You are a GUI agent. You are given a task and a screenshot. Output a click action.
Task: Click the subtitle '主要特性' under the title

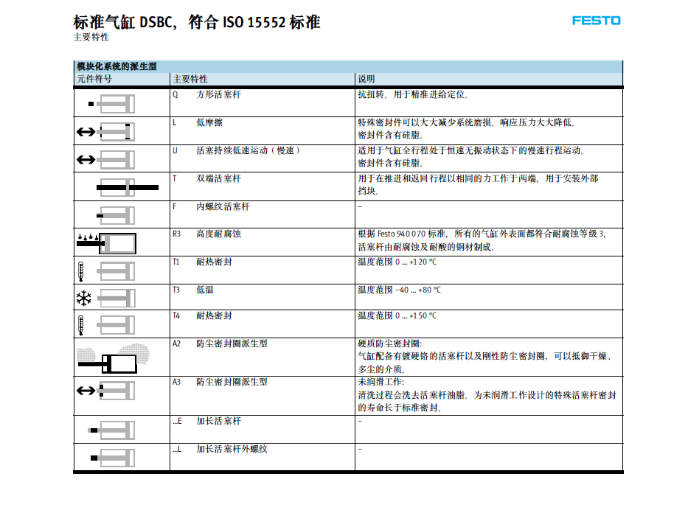[91, 38]
